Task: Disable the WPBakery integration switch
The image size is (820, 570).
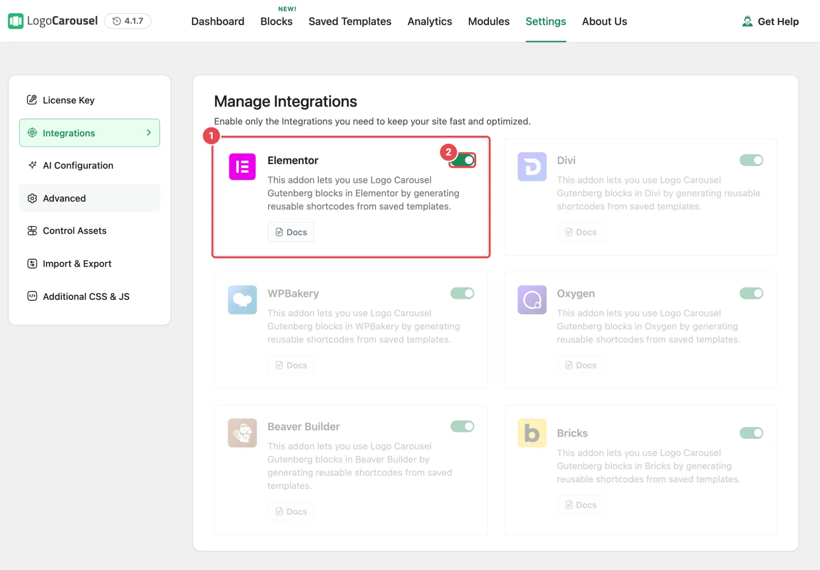Action: point(462,293)
